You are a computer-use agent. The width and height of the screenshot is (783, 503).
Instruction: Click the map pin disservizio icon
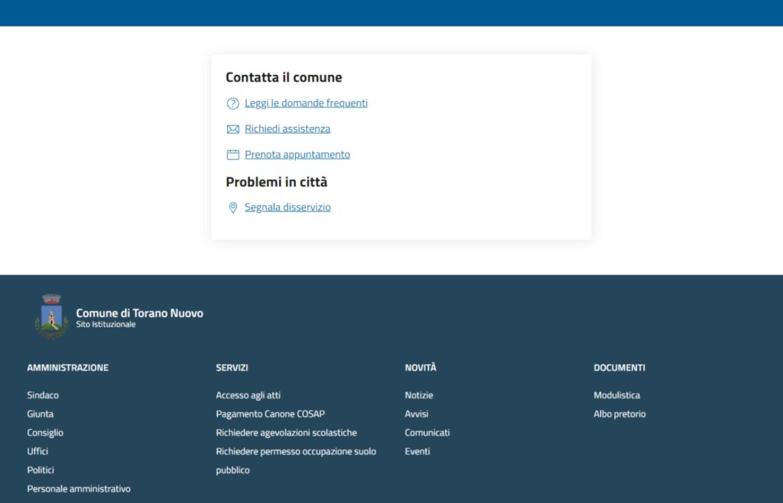click(233, 208)
